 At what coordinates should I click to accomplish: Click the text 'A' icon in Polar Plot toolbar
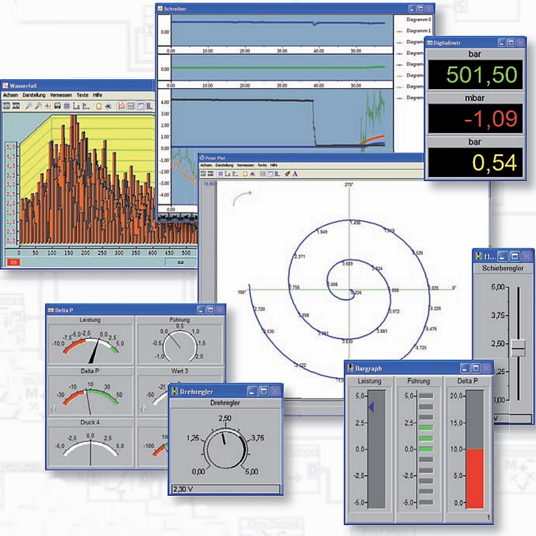pyautogui.click(x=295, y=174)
